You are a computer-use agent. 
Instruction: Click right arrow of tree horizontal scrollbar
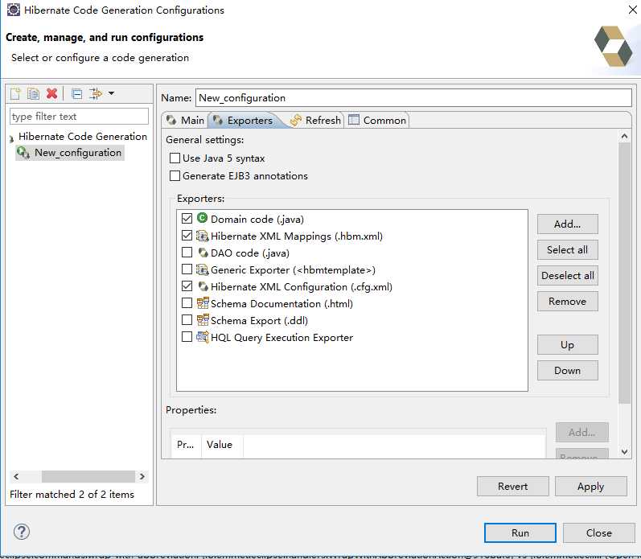[142, 476]
